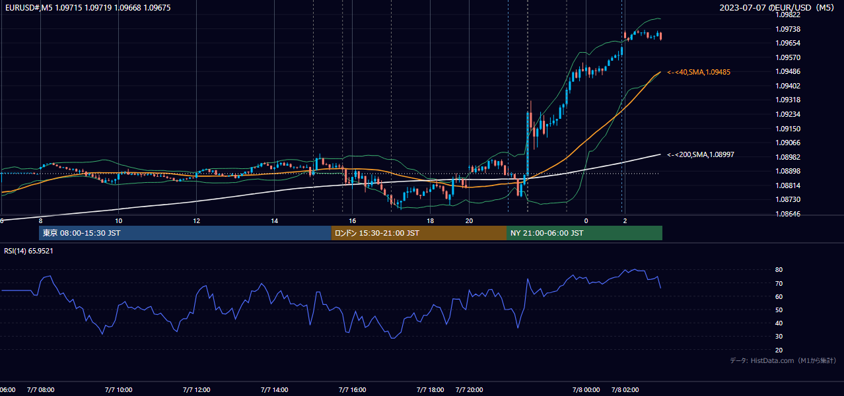The height and width of the screenshot is (396, 844).
Task: Click the 7/8 00:00 time label
Action: [586, 390]
